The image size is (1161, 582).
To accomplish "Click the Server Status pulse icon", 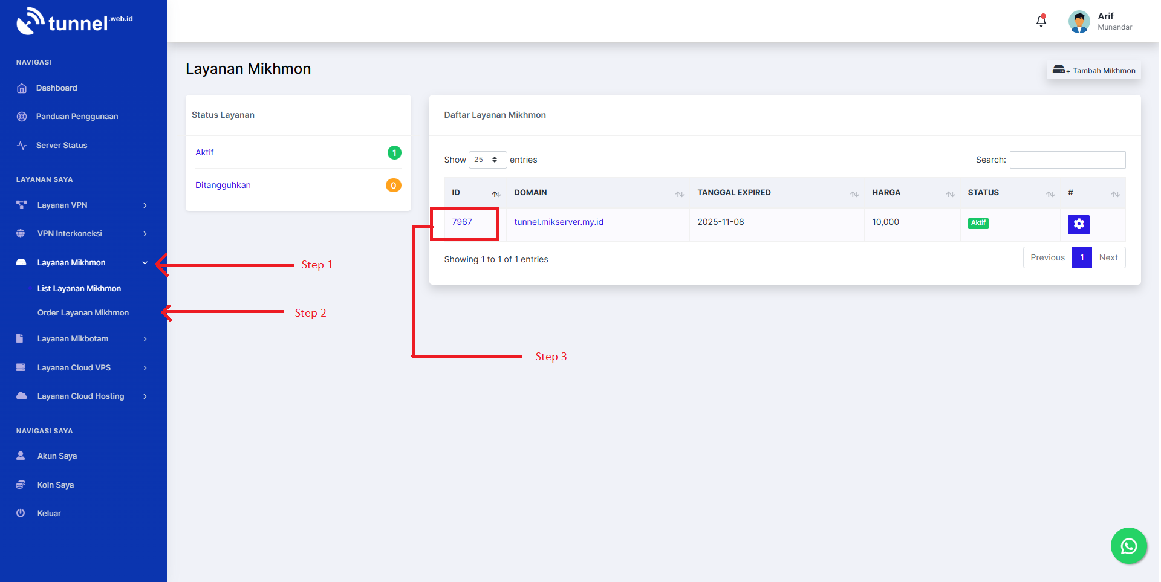I will 22,146.
